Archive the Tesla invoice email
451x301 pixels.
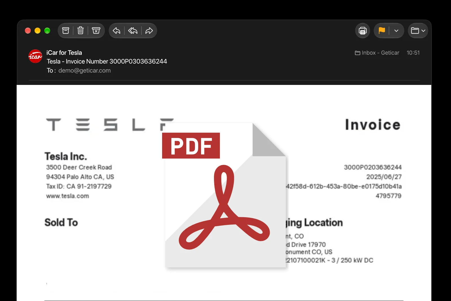point(66,30)
